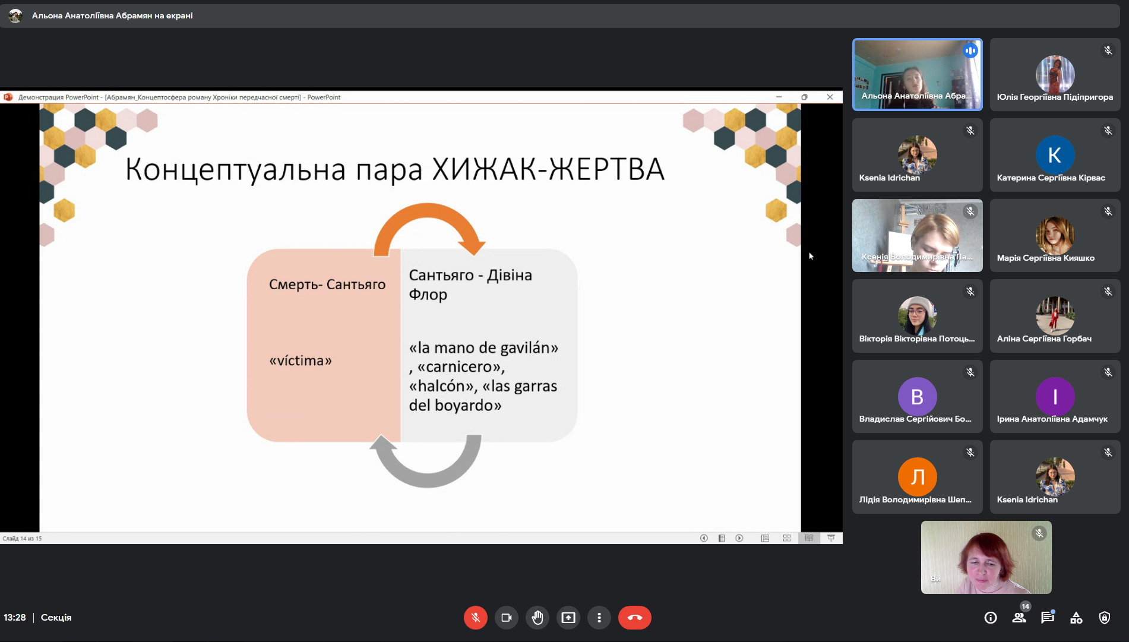
Task: Raise hand in the meeting
Action: coord(537,618)
